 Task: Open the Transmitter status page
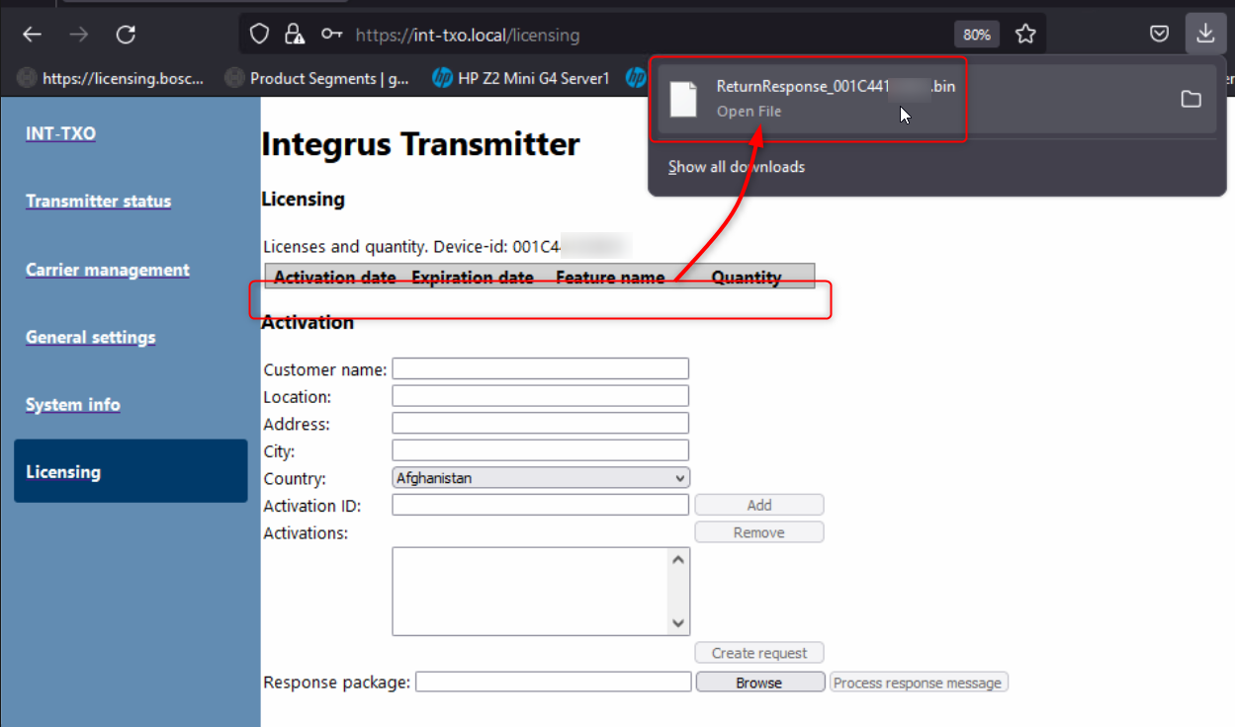[98, 202]
